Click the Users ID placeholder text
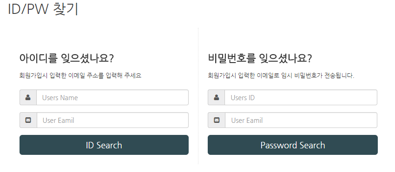The width and height of the screenshot is (395, 172). click(x=243, y=97)
